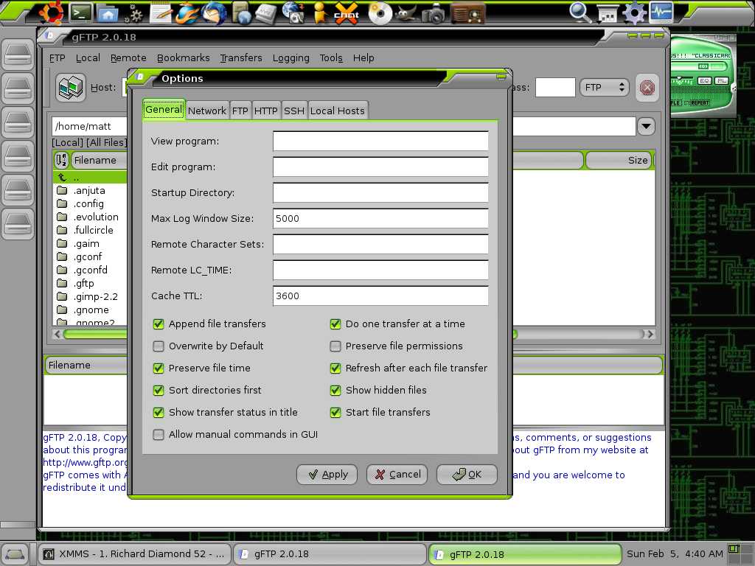Launch the vintage radio player
Image resolution: width=755 pixels, height=566 pixels.
[468, 13]
